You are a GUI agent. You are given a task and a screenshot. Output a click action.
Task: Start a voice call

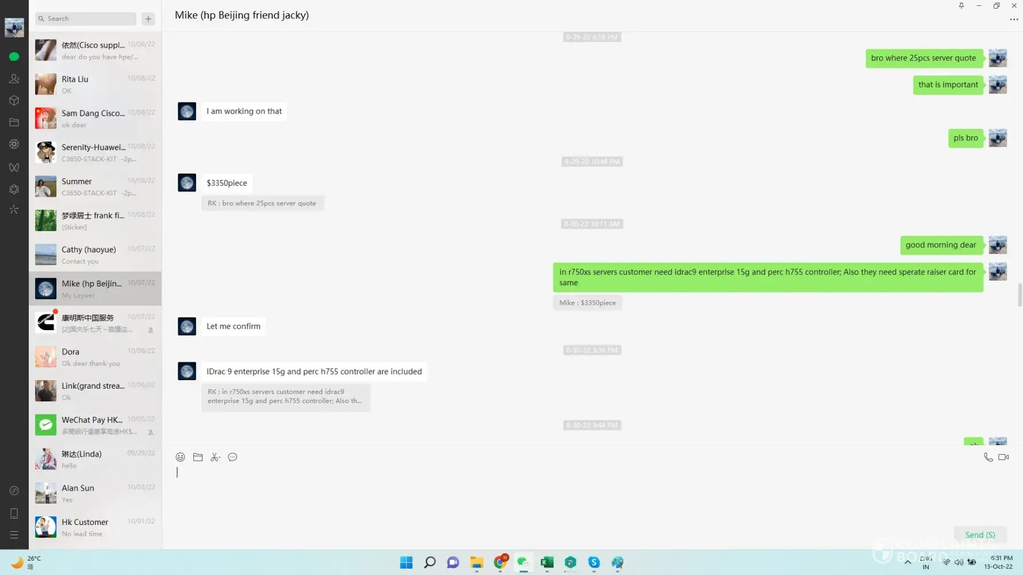point(988,457)
